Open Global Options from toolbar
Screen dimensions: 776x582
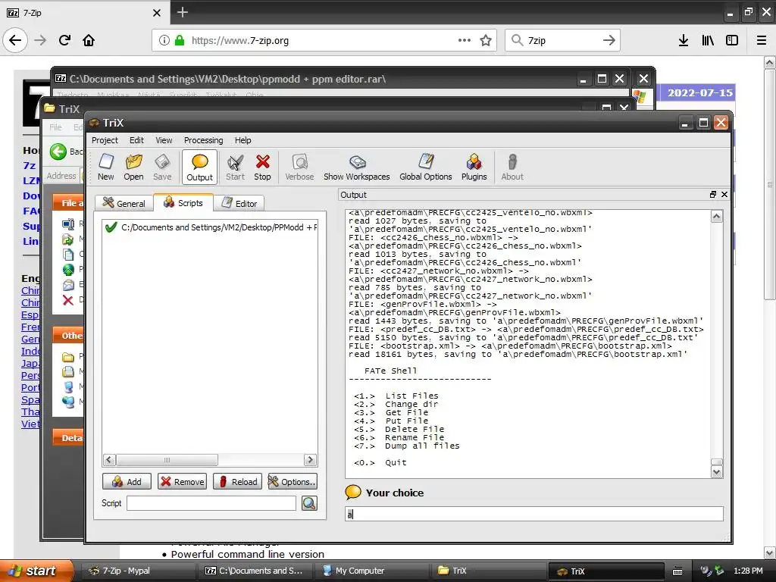click(426, 167)
